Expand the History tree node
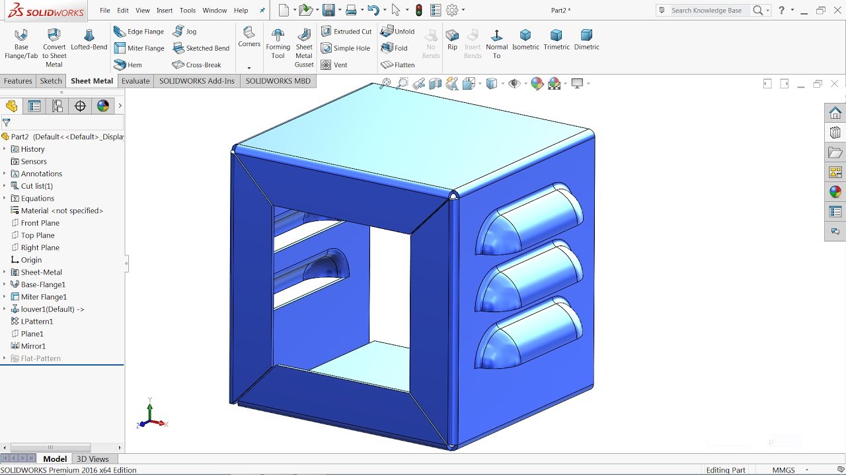This screenshot has width=846, height=475. [x=4, y=149]
